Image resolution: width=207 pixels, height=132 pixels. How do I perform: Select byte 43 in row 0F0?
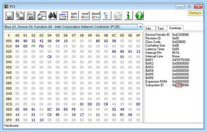point(17,120)
